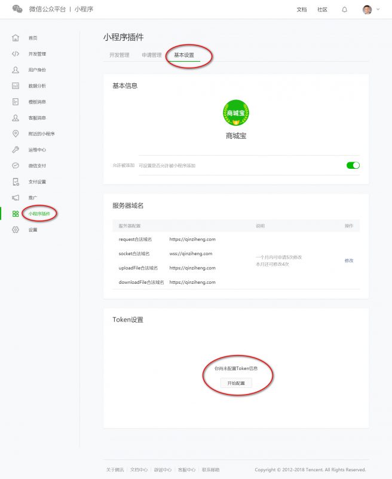Open 模板消息 document icon in sidebar

click(x=16, y=102)
